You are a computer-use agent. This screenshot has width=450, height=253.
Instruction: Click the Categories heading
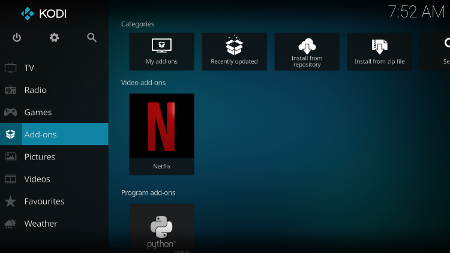point(138,24)
